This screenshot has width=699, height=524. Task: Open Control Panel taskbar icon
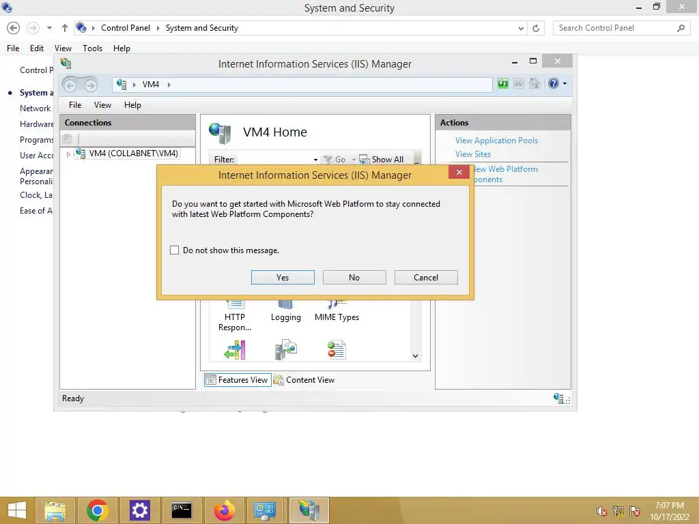[x=266, y=510]
